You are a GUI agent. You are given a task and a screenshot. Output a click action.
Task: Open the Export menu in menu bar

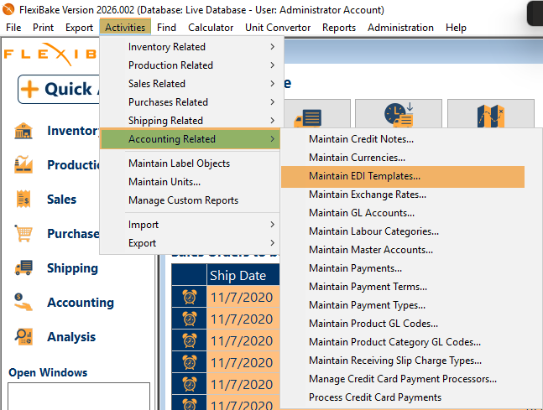pos(79,28)
